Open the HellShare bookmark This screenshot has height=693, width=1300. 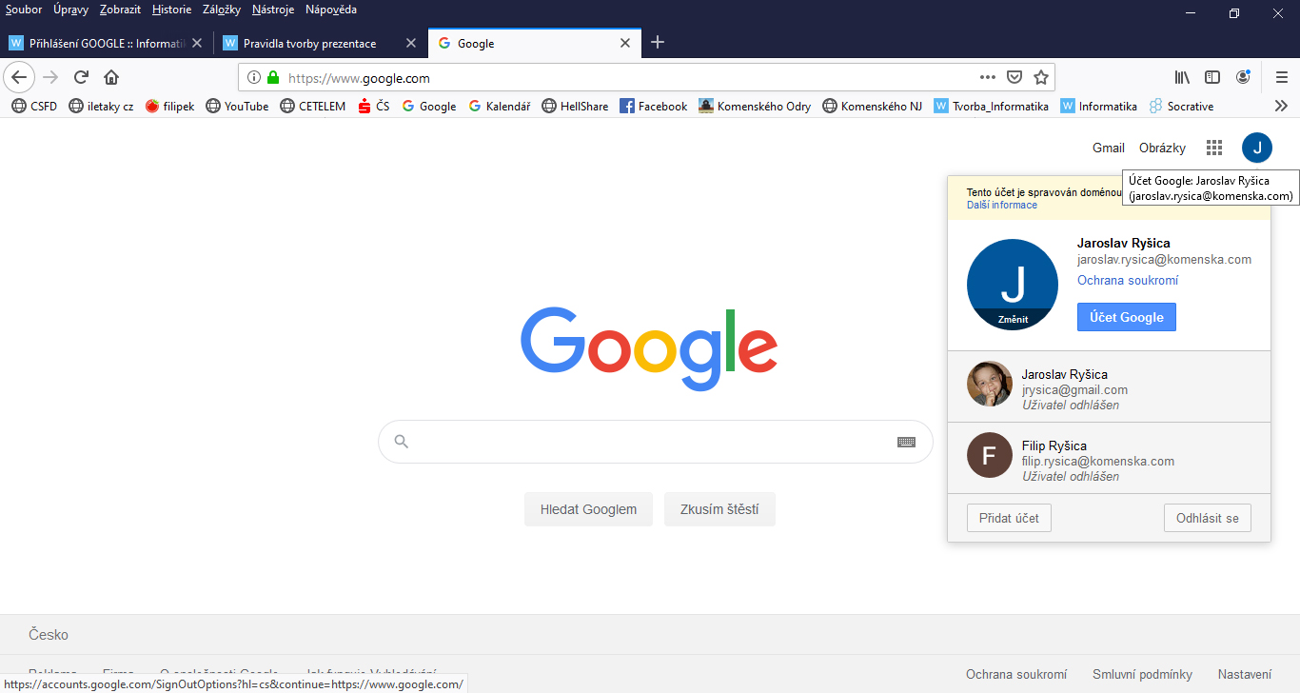point(575,107)
